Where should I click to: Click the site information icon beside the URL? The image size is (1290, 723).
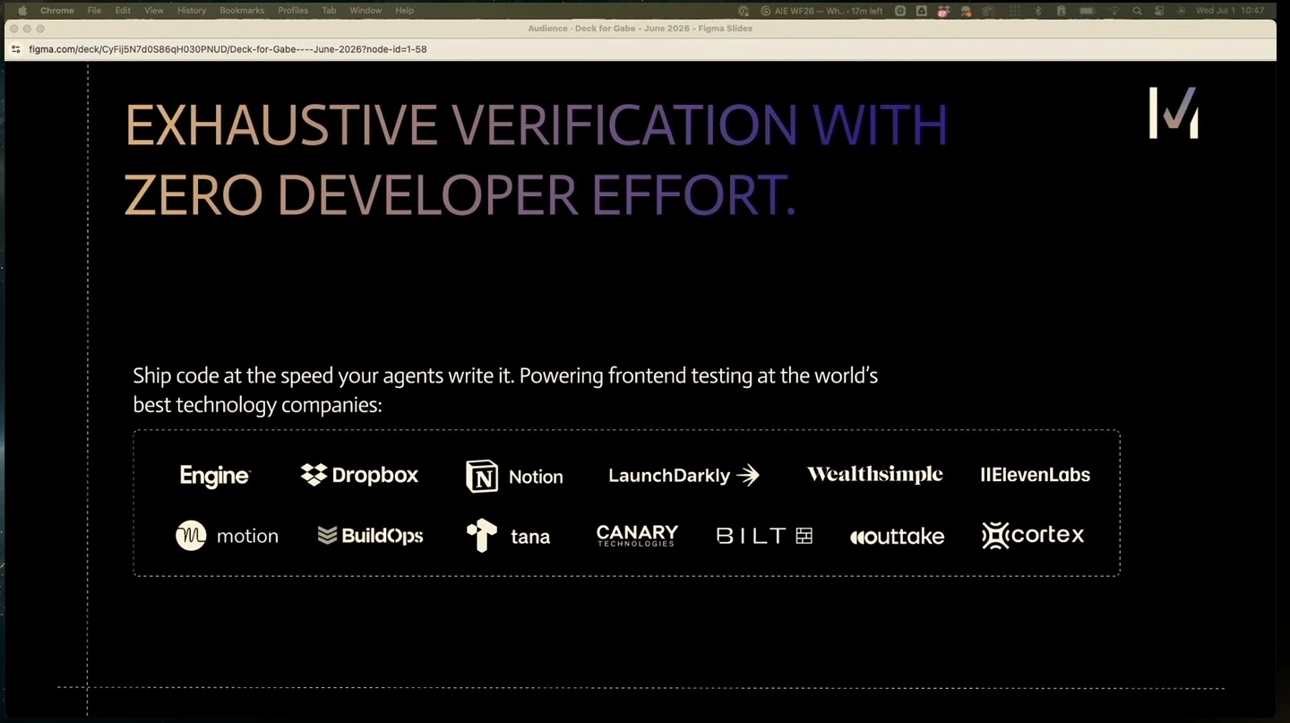click(x=15, y=49)
